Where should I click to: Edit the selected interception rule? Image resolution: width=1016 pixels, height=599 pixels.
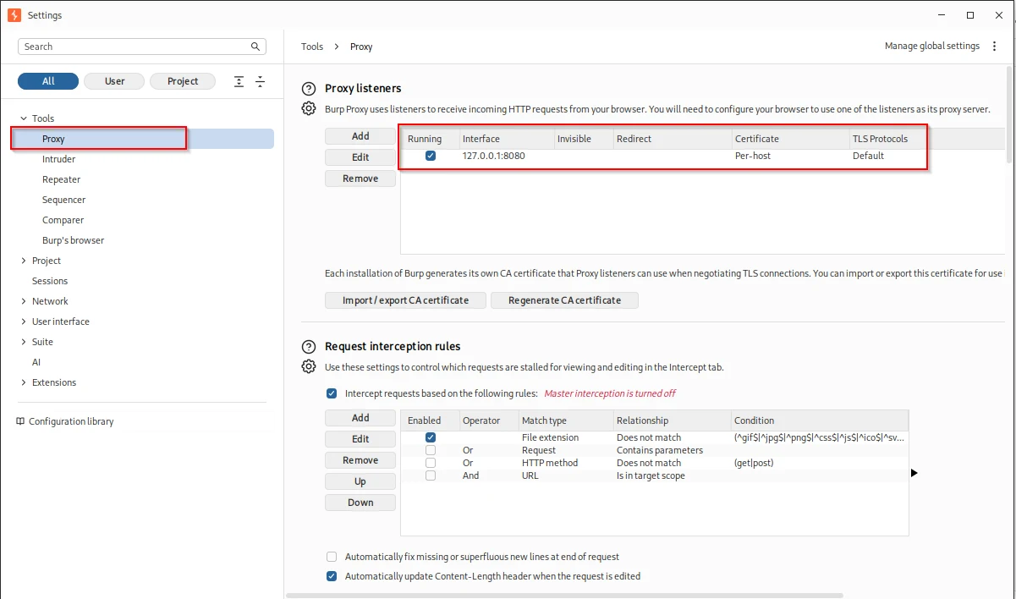tap(360, 439)
